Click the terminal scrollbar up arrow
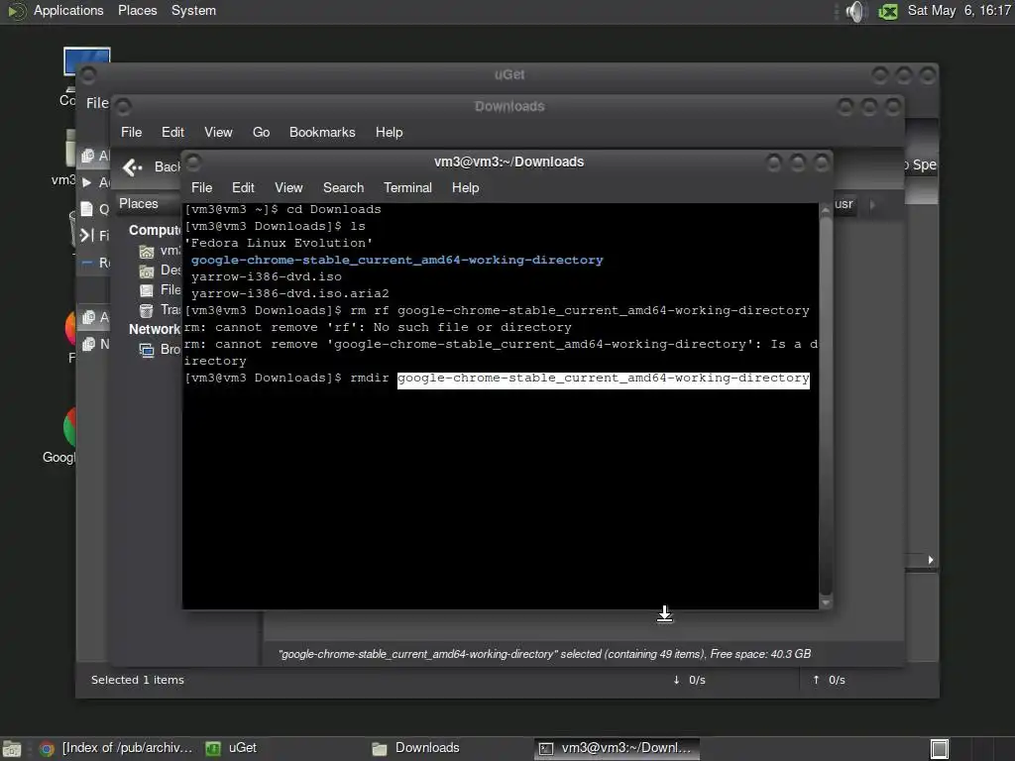The width and height of the screenshot is (1015, 761). (826, 211)
